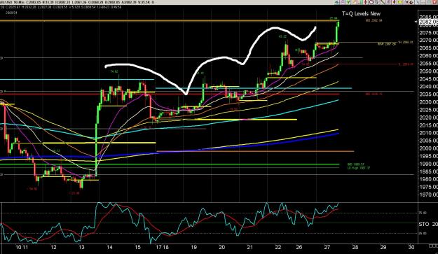Click the STO indicator label
Image resolution: width=438 pixels, height=254 pixels.
point(424,224)
